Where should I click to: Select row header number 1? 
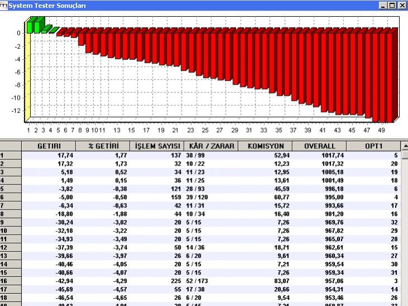[11, 156]
